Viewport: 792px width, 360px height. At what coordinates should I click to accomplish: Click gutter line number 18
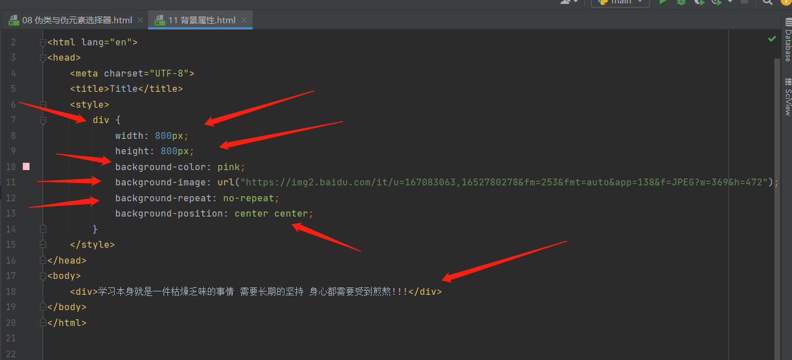tap(11, 291)
